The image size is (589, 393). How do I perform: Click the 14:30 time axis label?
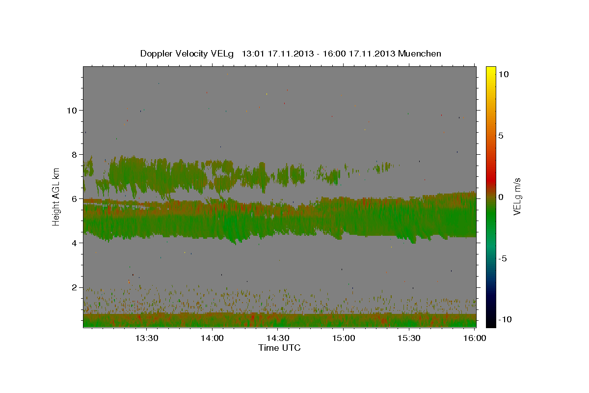point(278,338)
